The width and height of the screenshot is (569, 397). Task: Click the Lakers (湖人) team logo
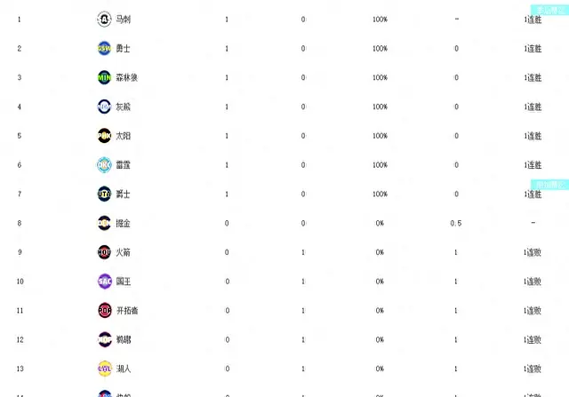[x=104, y=369]
